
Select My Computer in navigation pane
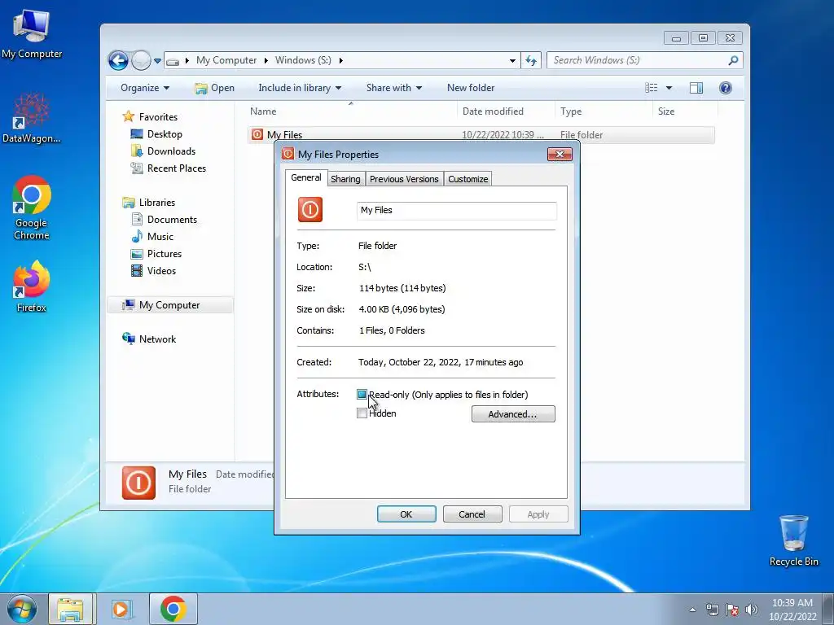click(169, 305)
